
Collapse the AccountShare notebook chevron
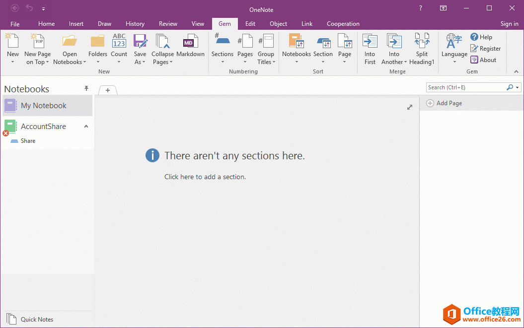[x=86, y=126]
